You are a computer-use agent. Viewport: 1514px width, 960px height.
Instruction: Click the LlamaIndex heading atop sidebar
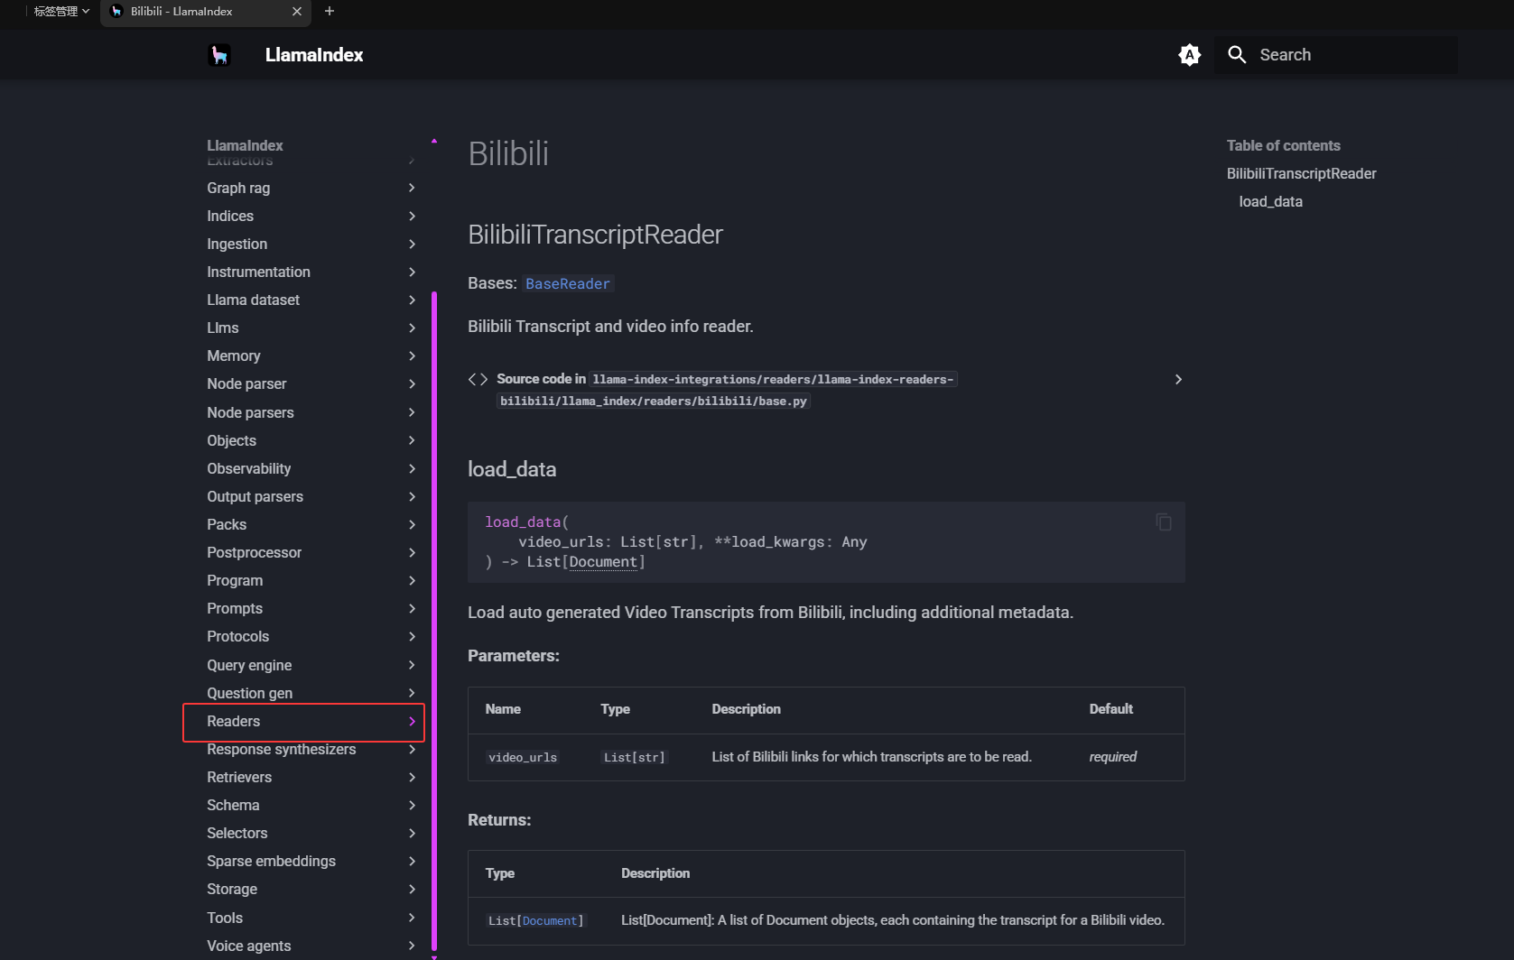245,145
